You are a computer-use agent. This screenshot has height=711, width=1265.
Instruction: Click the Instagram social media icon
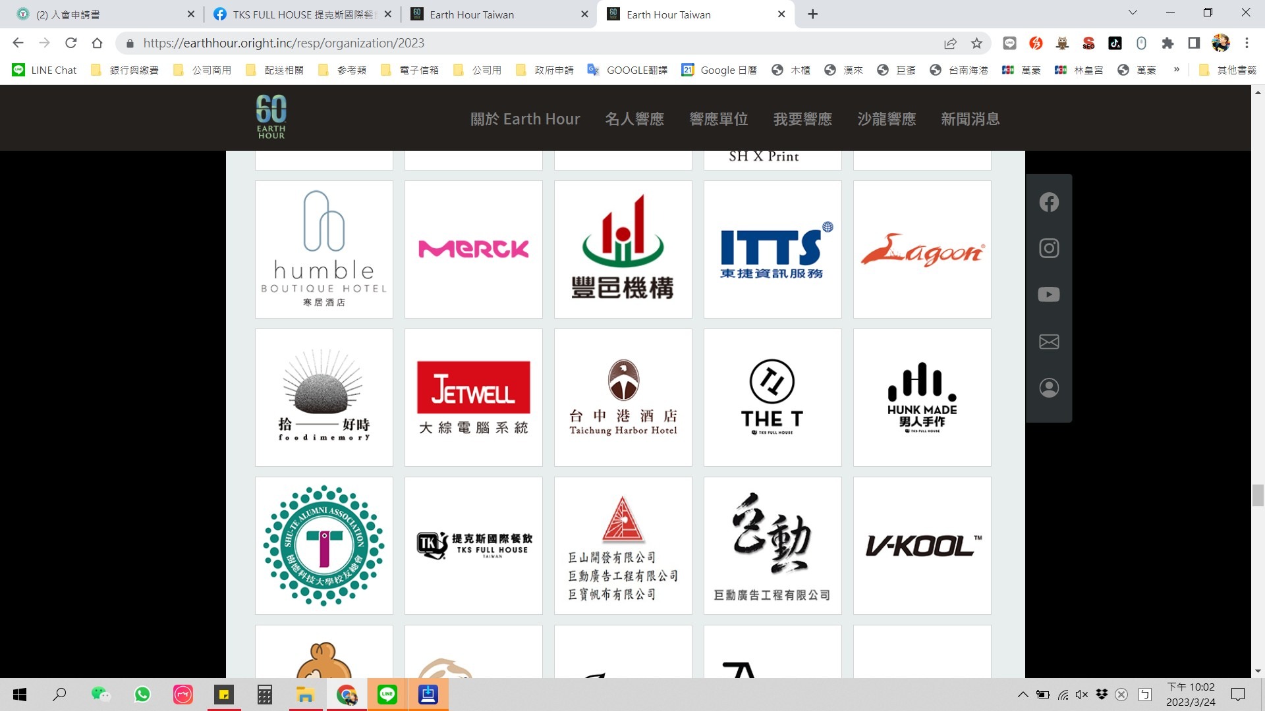pos(1048,248)
